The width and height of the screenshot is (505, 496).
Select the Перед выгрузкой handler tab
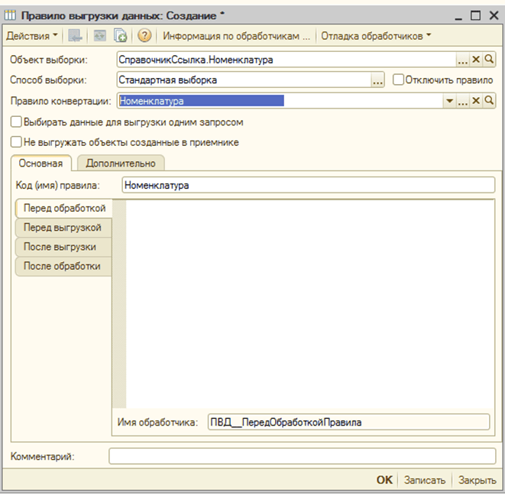[63, 227]
